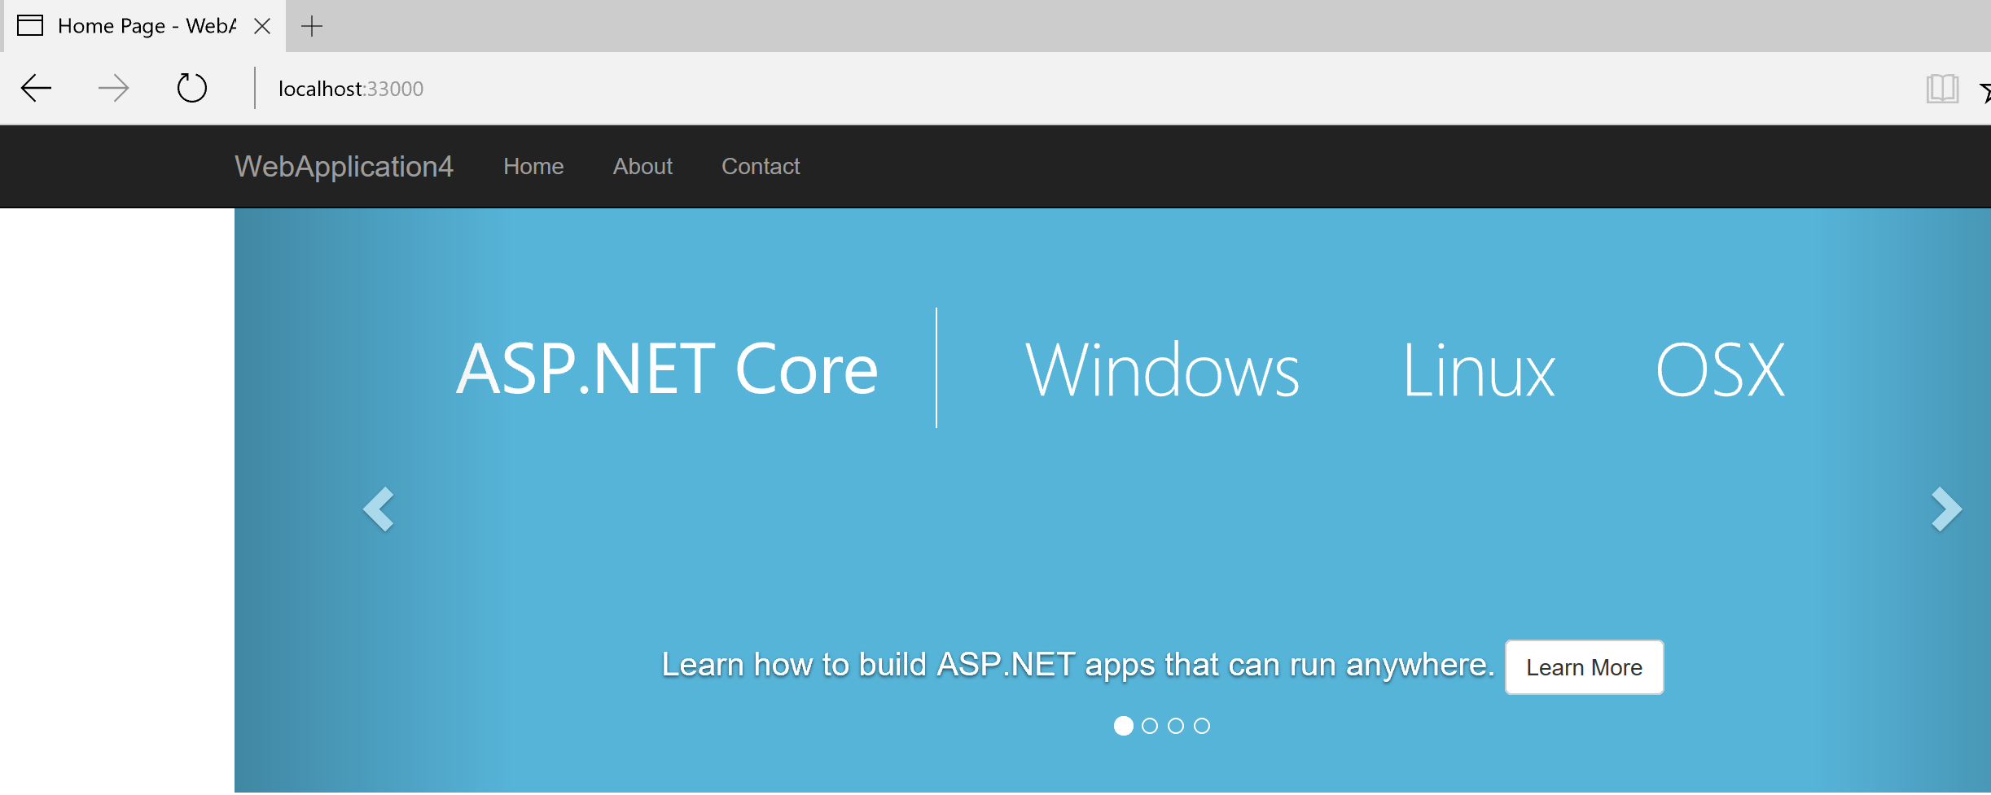1991x795 pixels.
Task: Open the Contact page link
Action: click(x=761, y=166)
